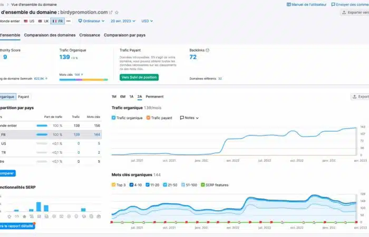Open the Notes dropdown
Image resolution: width=369 pixels, height=237 pixels.
[x=189, y=118]
